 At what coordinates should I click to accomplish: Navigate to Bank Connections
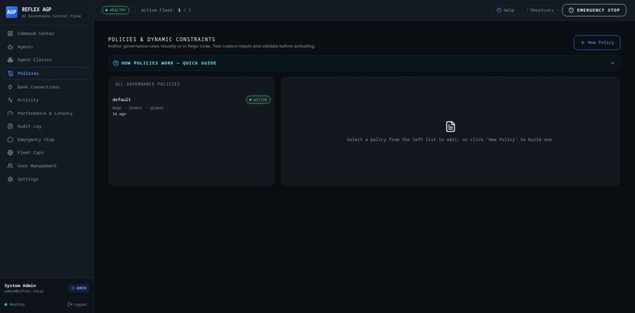coord(46,88)
